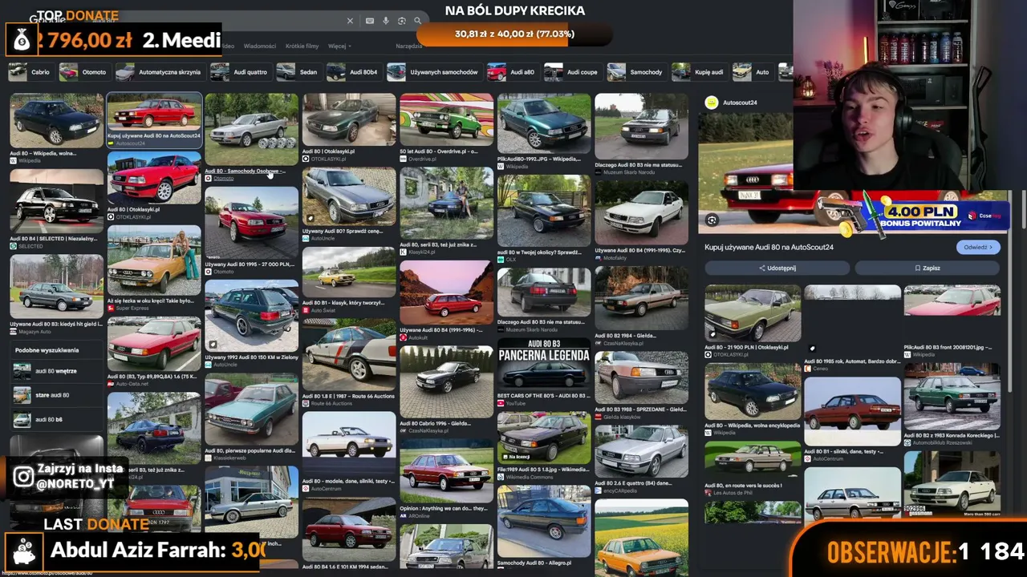Click the Magazyn Auto favicon
This screenshot has height=577, width=1027.
coord(14,332)
